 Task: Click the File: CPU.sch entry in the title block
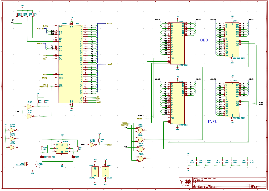point(198,180)
